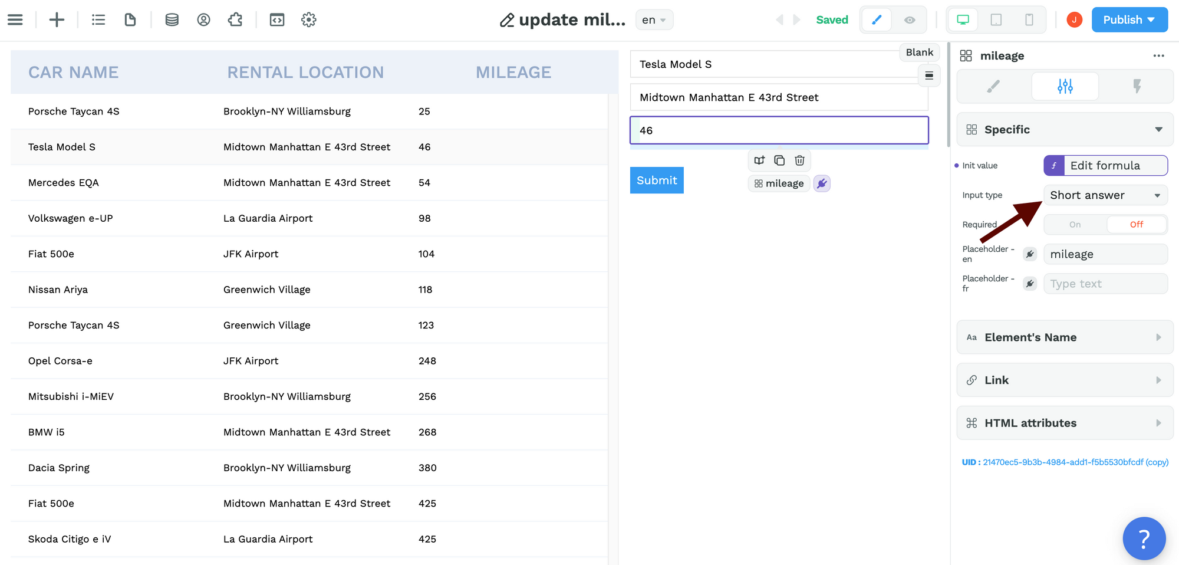Viewport: 1179px width, 565px height.
Task: Click the mileage element breadcrumb tag
Action: point(779,183)
